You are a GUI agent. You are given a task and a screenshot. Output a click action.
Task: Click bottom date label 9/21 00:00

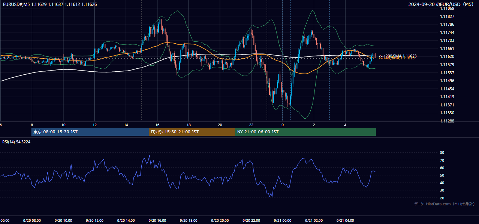[283, 221]
